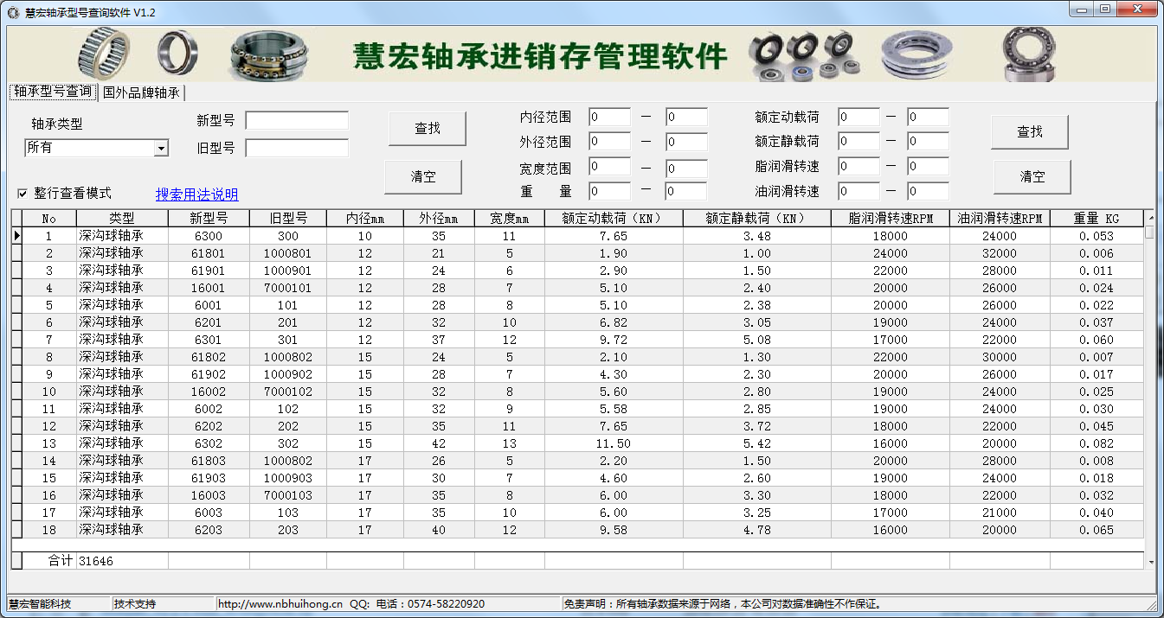Screen dimensions: 1164x618
Task: Open the 轴承类型 dropdown list
Action: (161, 149)
